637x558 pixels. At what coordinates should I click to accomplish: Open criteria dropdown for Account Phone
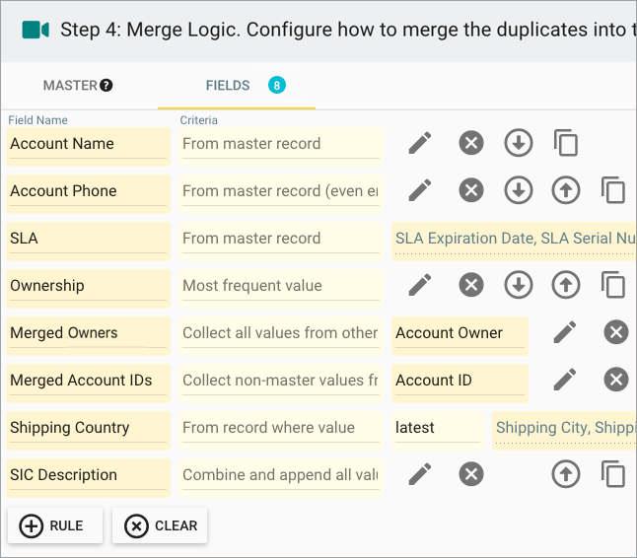coord(281,194)
